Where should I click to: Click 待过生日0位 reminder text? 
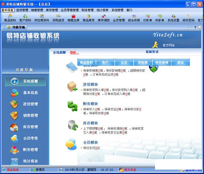pyautogui.click(x=91, y=148)
